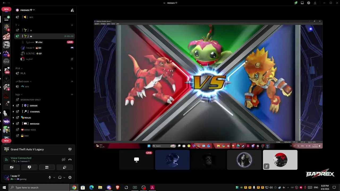Open the CHANNEL log channel
The width and height of the screenshot is (340, 191).
(x=44, y=112)
